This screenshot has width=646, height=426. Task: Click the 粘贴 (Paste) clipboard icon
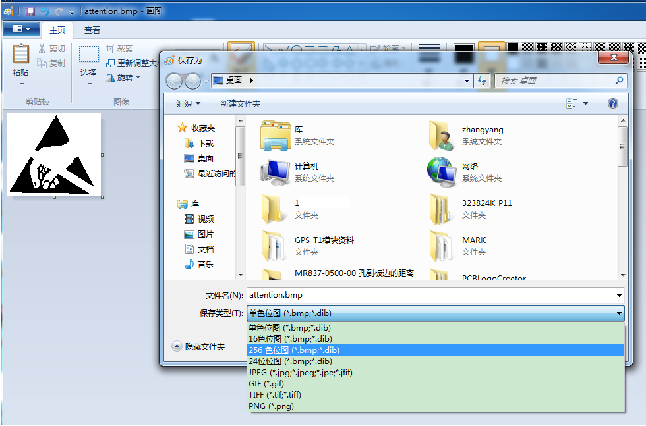(21, 59)
